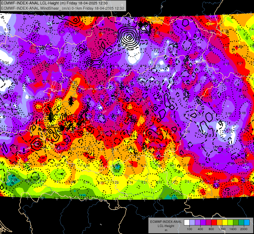Click the wind shear value 5.34
254x234 pixels.
(5, 62)
